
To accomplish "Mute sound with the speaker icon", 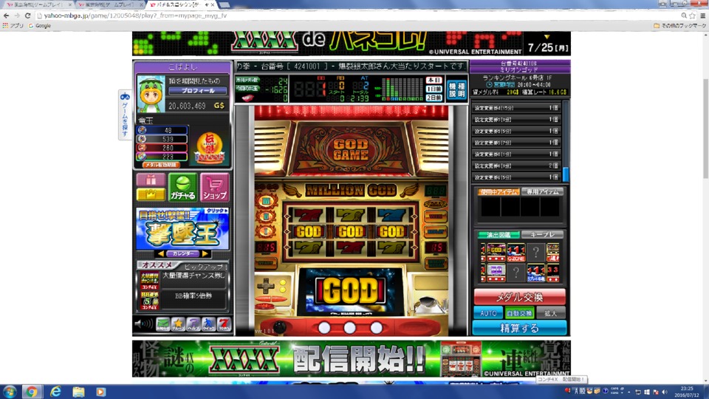I will [144, 324].
